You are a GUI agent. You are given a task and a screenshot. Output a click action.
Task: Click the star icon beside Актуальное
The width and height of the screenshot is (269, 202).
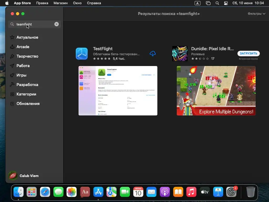(x=12, y=37)
